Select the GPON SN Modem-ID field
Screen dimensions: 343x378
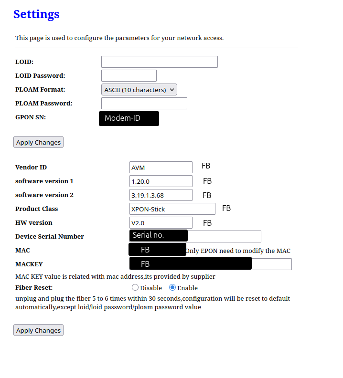pos(129,118)
